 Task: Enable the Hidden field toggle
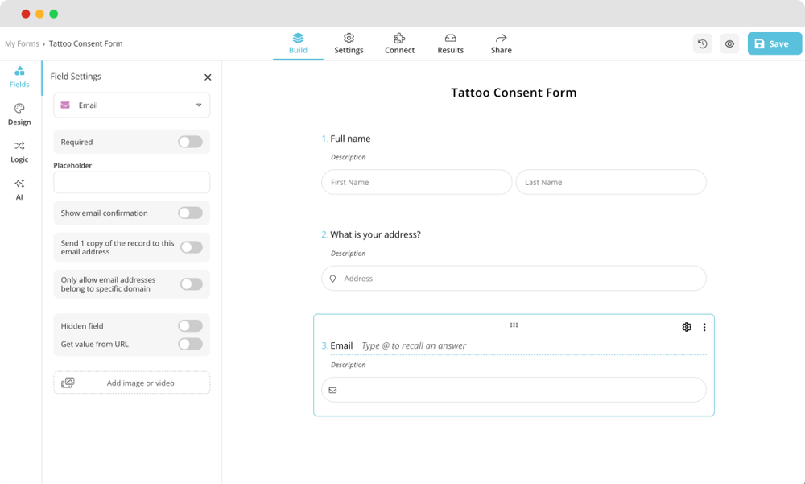tap(190, 325)
